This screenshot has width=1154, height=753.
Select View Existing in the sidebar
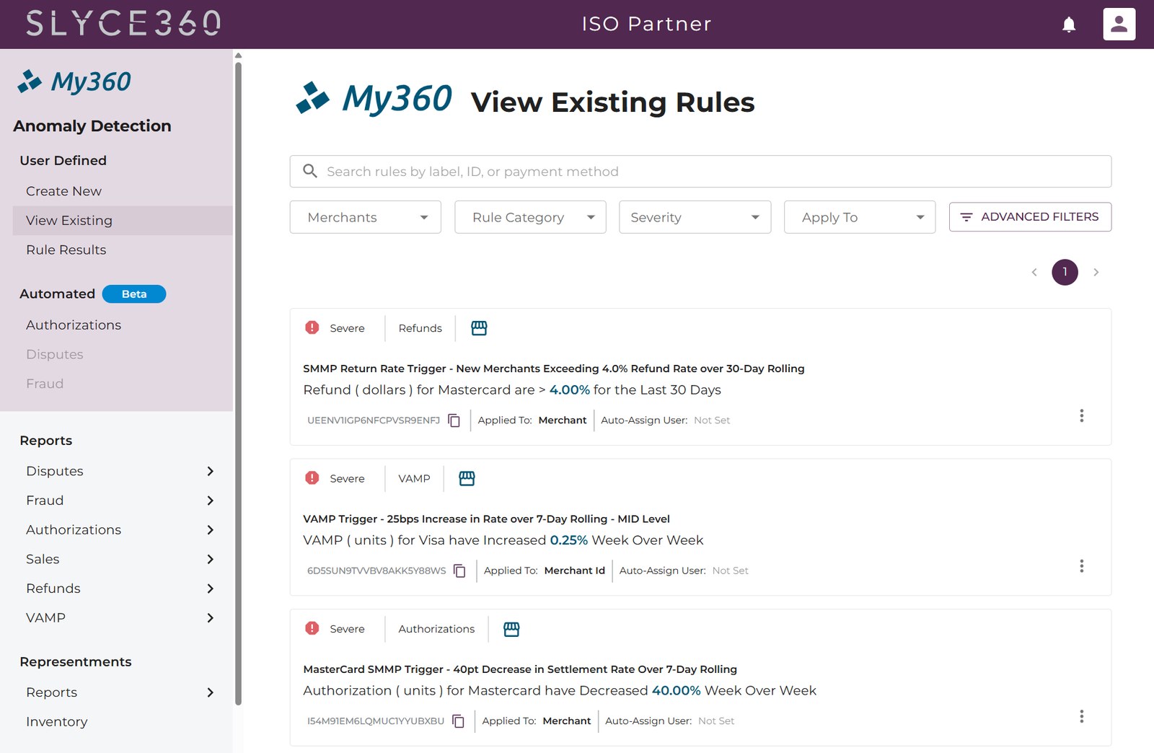click(123, 221)
